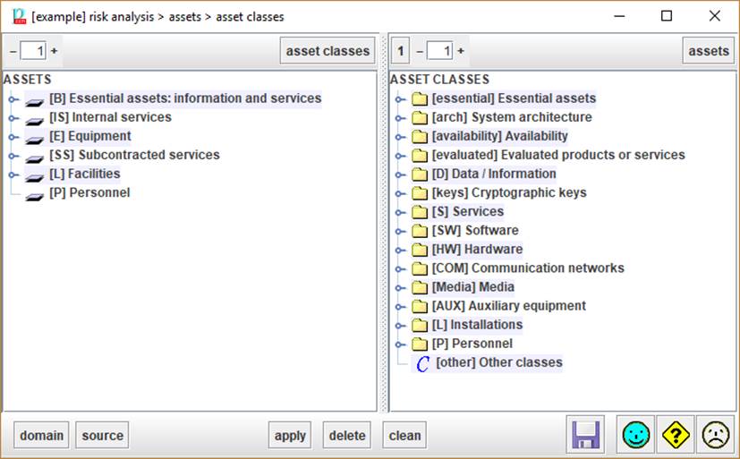This screenshot has height=459, width=740.
Task: Expand the Essential assets information and services node
Action: [13, 99]
